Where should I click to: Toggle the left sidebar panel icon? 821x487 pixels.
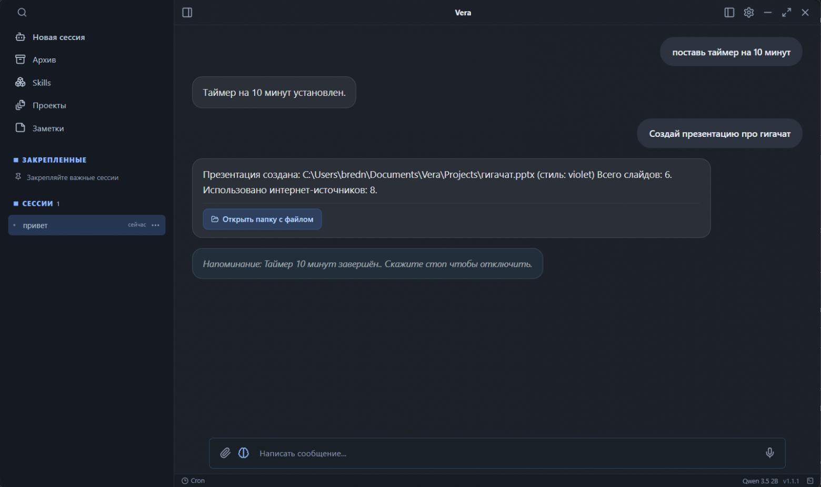point(187,13)
